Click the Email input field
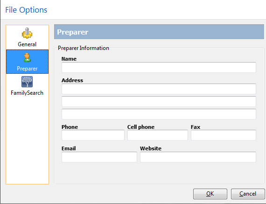266x204 pixels. click(x=99, y=157)
